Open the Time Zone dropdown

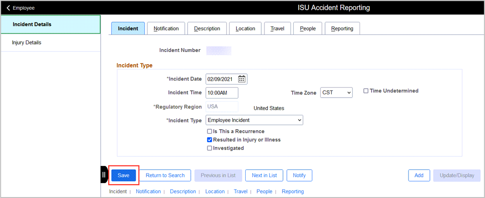[x=336, y=92]
